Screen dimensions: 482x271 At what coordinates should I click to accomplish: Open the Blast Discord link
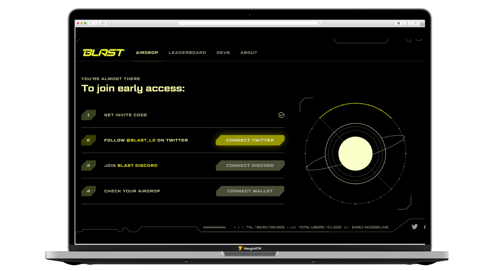pos(137,165)
